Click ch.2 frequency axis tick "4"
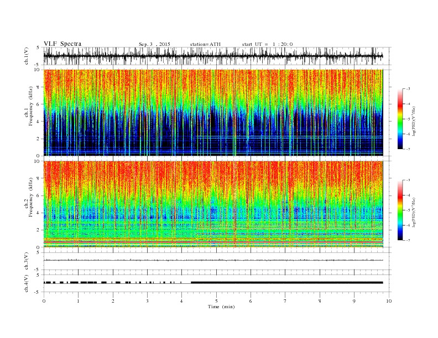This screenshot has height=338, width=438. [x=38, y=213]
